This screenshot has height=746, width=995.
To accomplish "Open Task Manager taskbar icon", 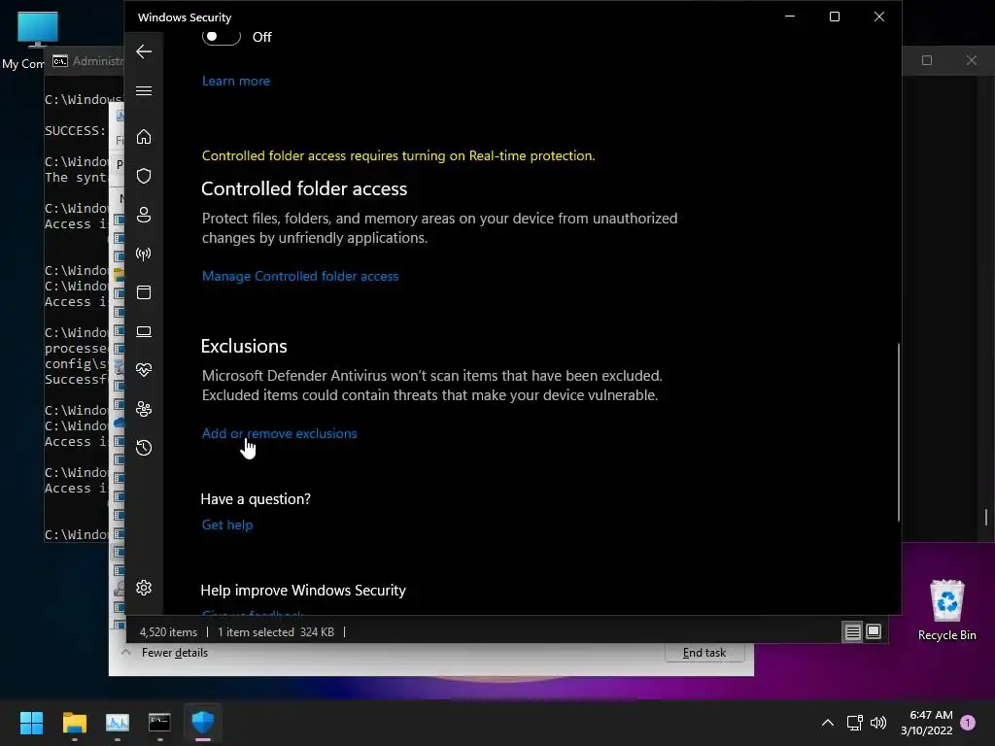I will tap(118, 723).
